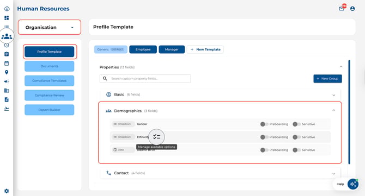Toggle Preboarding for Gender field
Image resolution: width=365 pixels, height=196 pixels.
pyautogui.click(x=264, y=124)
